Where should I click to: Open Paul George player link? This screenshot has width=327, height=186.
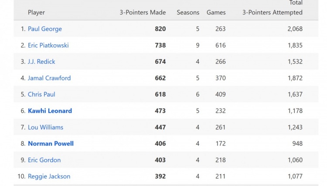point(44,29)
